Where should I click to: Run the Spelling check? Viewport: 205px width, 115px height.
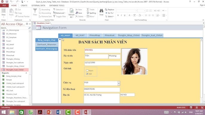(91, 13)
